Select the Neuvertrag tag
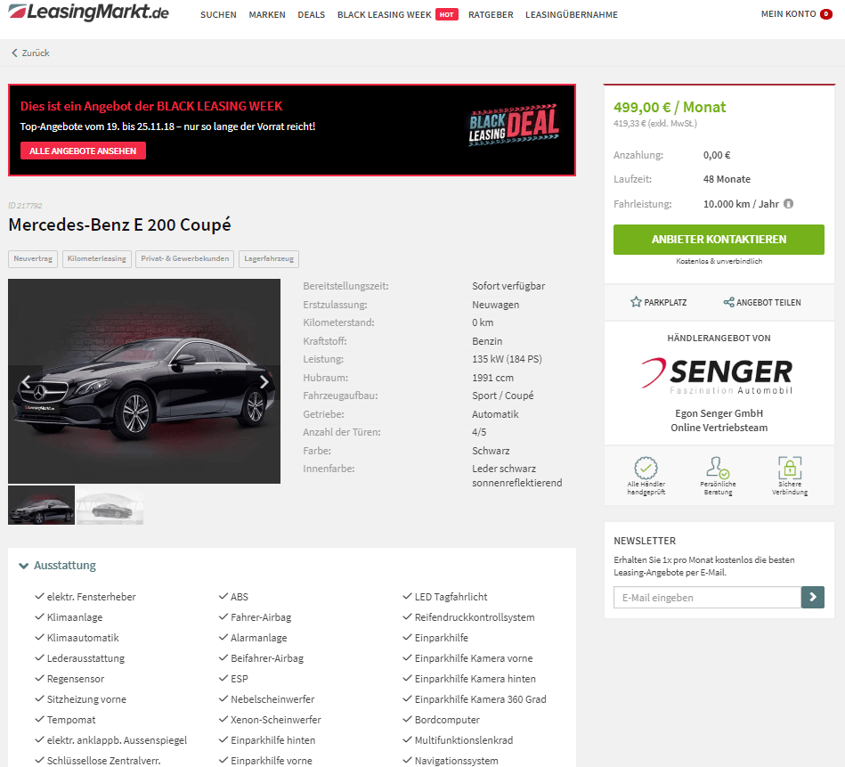The height and width of the screenshot is (767, 845). [33, 258]
